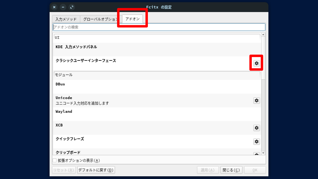
Task: Focus the アドオンの検索 search field
Action: tap(159, 27)
